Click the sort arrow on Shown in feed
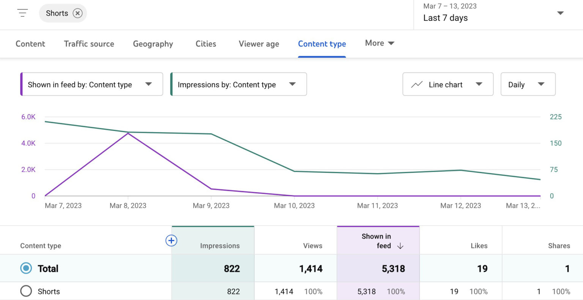 pos(400,246)
